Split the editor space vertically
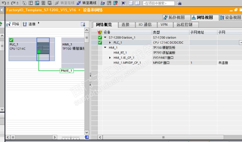The width and height of the screenshot is (242, 142). [x=137, y=3]
